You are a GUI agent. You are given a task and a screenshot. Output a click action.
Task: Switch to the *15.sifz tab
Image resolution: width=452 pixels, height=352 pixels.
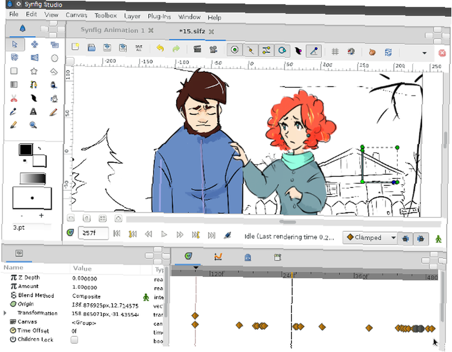(x=192, y=31)
